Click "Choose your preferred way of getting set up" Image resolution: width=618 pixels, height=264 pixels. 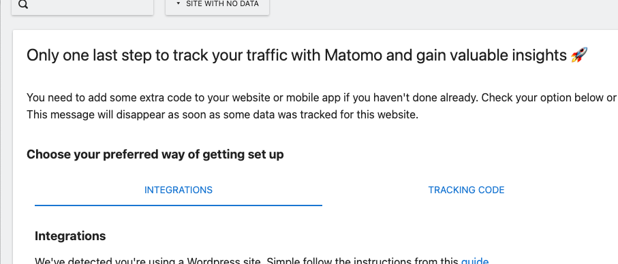(155, 154)
